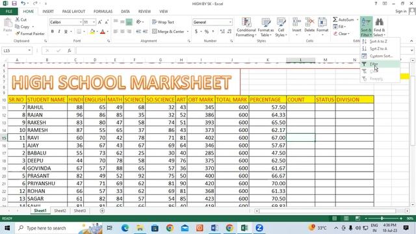Viewport: 416px width, 234px height.
Task: Toggle middle align in Alignment group
Action: pos(122,22)
